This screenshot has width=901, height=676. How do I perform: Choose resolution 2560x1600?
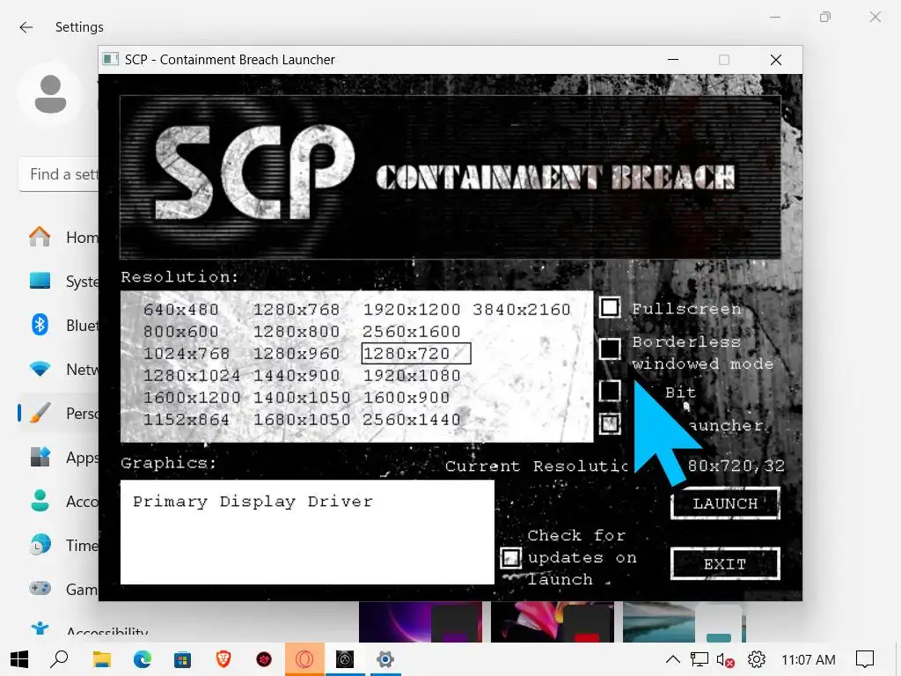[x=412, y=332]
